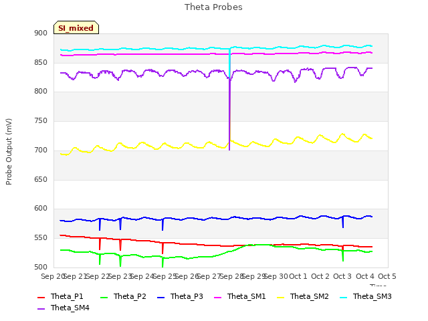The width and height of the screenshot is (428, 321).
Task: Click the 600 y-axis tick label
Action: pyautogui.click(x=41, y=209)
